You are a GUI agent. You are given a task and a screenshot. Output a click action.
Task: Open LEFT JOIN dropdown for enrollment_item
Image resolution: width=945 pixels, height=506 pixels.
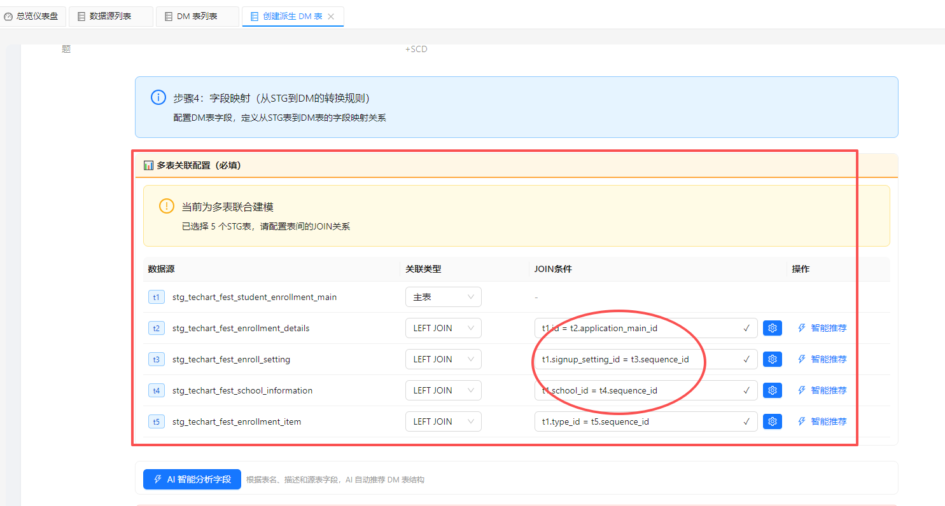coord(443,421)
